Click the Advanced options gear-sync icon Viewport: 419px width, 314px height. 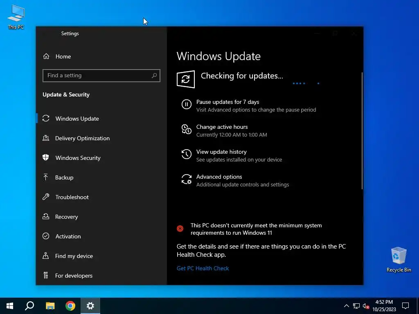pyautogui.click(x=187, y=179)
